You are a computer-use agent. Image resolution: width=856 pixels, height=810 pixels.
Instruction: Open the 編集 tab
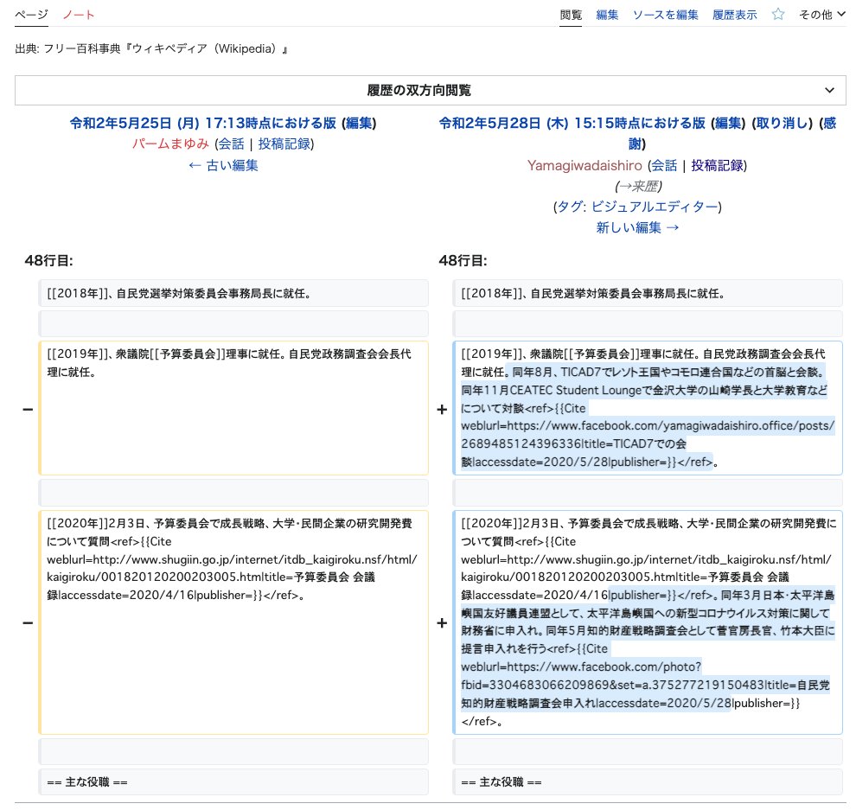point(607,15)
